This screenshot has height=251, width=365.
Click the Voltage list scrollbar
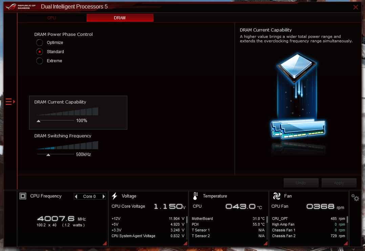(x=187, y=220)
